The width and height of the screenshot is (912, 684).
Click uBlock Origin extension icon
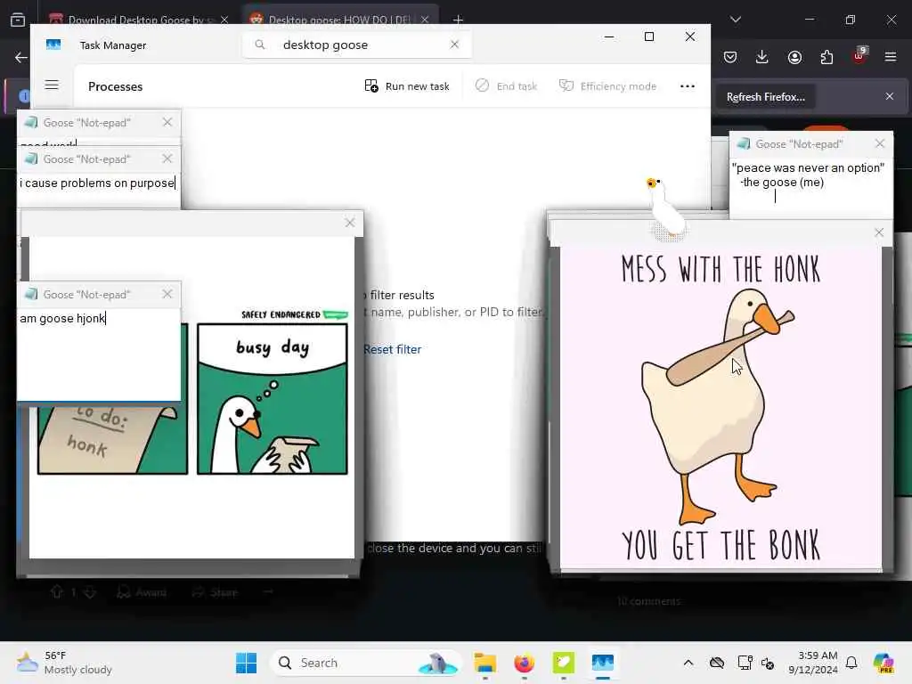click(x=859, y=56)
